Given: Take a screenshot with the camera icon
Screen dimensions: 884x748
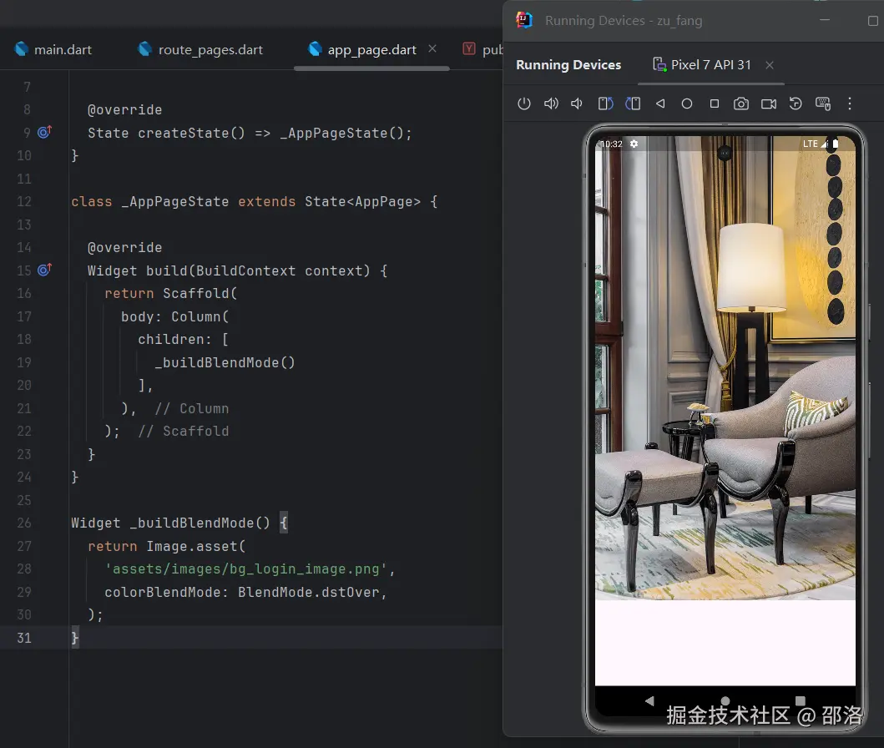Looking at the screenshot, I should 740,104.
